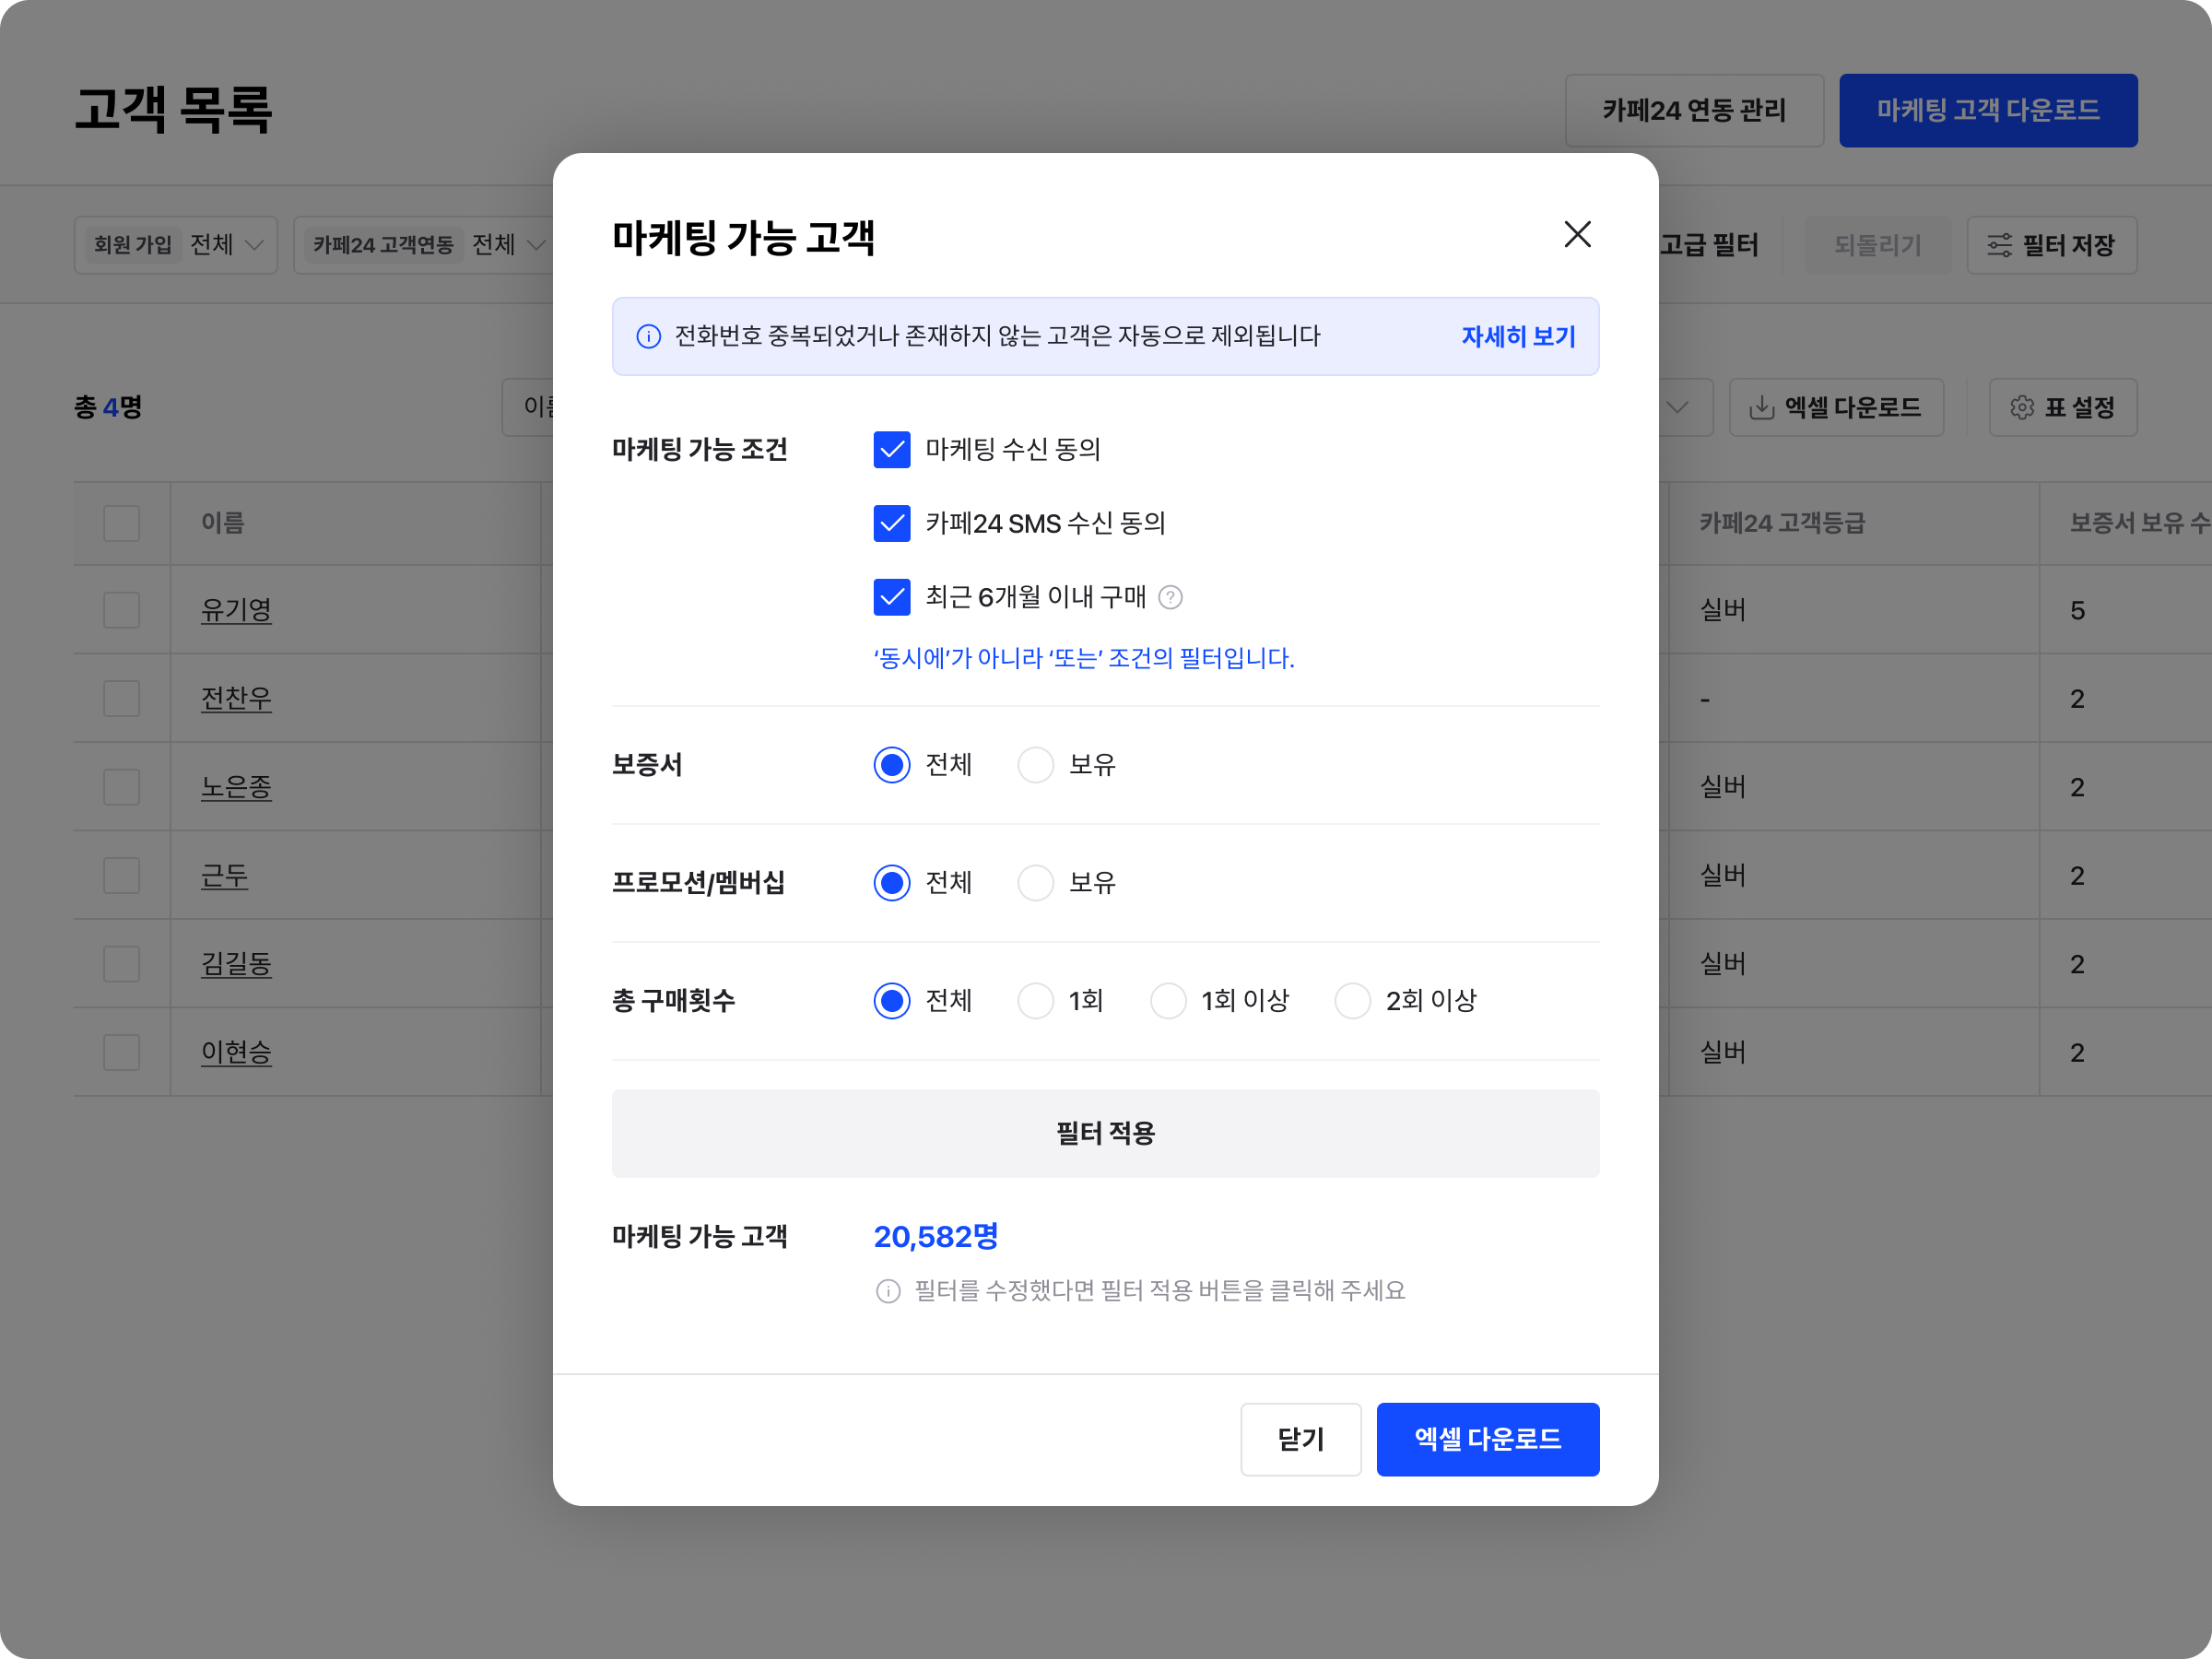This screenshot has height=1659, width=2212.
Task: Click blue 엑셀 다운로드 button in dialog
Action: click(x=1487, y=1439)
